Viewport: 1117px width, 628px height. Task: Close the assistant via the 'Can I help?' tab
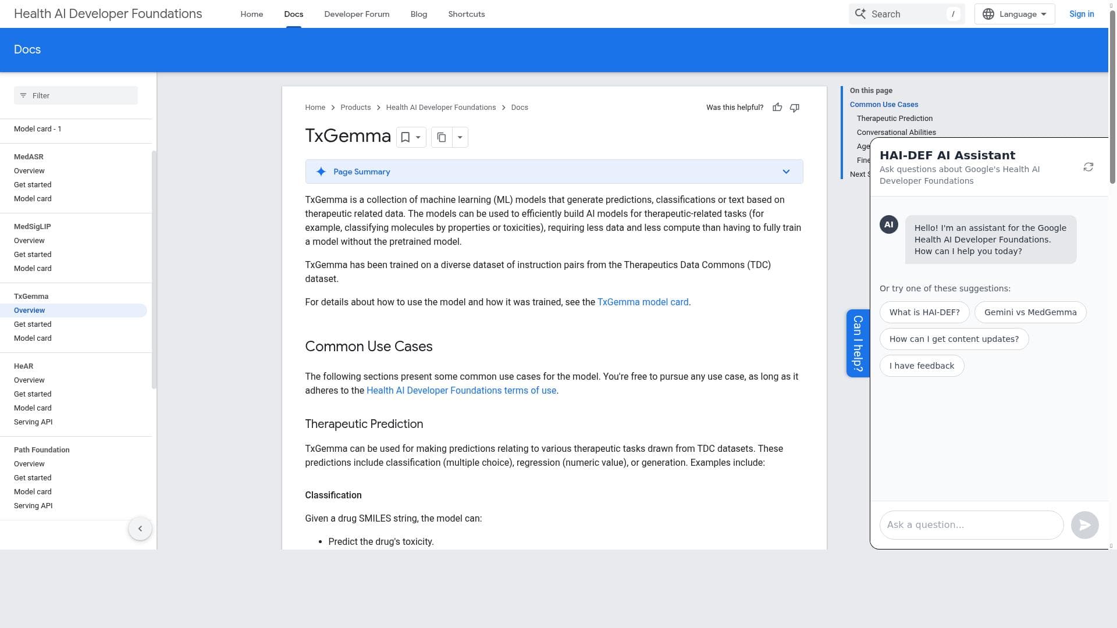click(x=858, y=343)
